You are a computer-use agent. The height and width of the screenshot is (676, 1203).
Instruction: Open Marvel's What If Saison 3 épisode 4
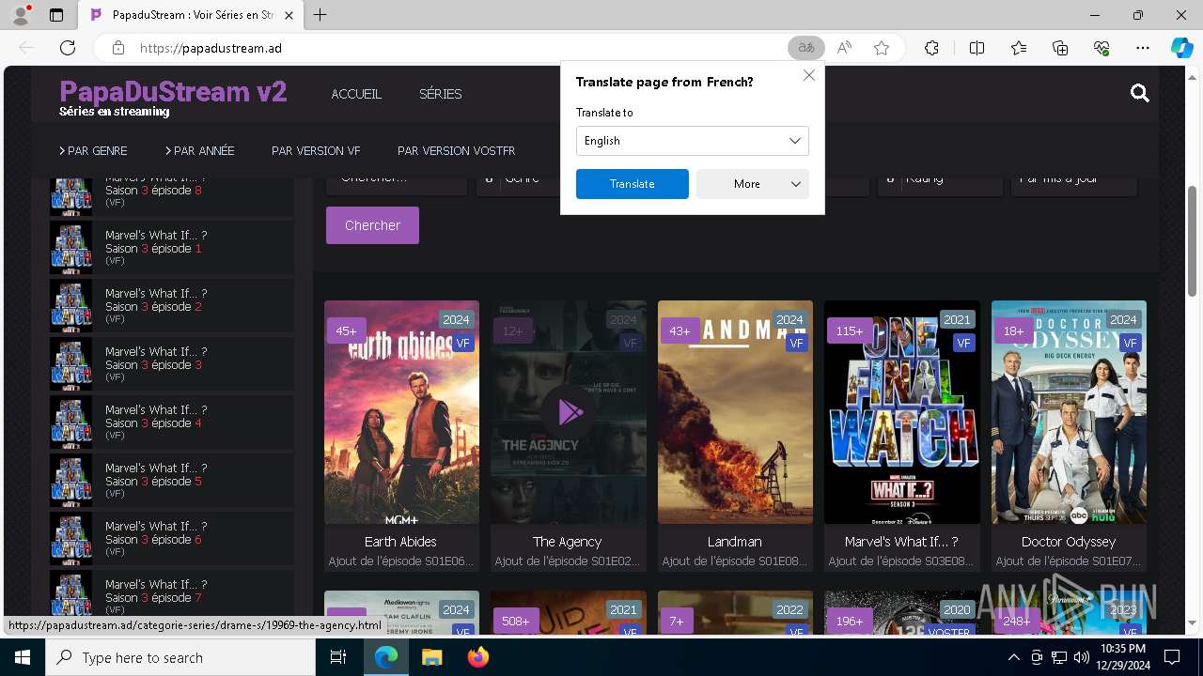point(172,422)
